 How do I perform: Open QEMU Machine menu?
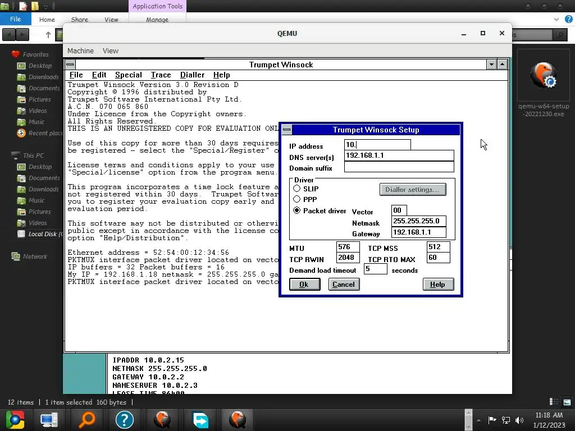[80, 51]
